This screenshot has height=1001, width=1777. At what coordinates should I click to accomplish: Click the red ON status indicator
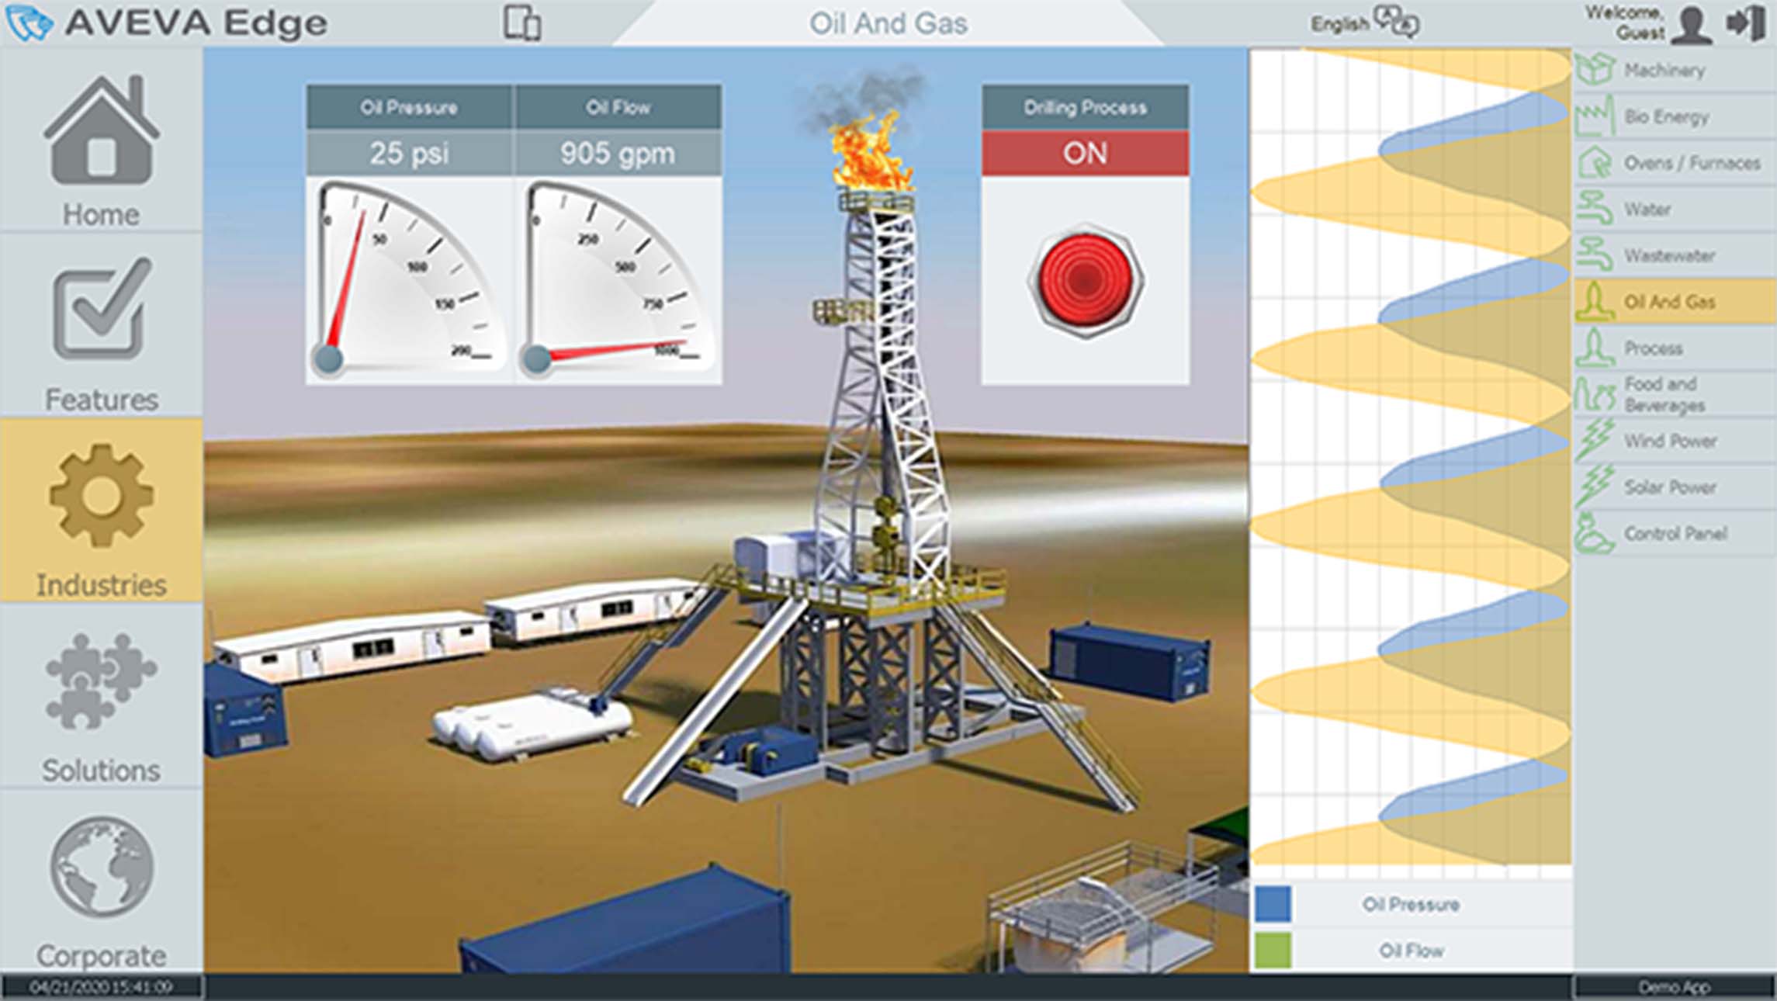click(x=1086, y=153)
